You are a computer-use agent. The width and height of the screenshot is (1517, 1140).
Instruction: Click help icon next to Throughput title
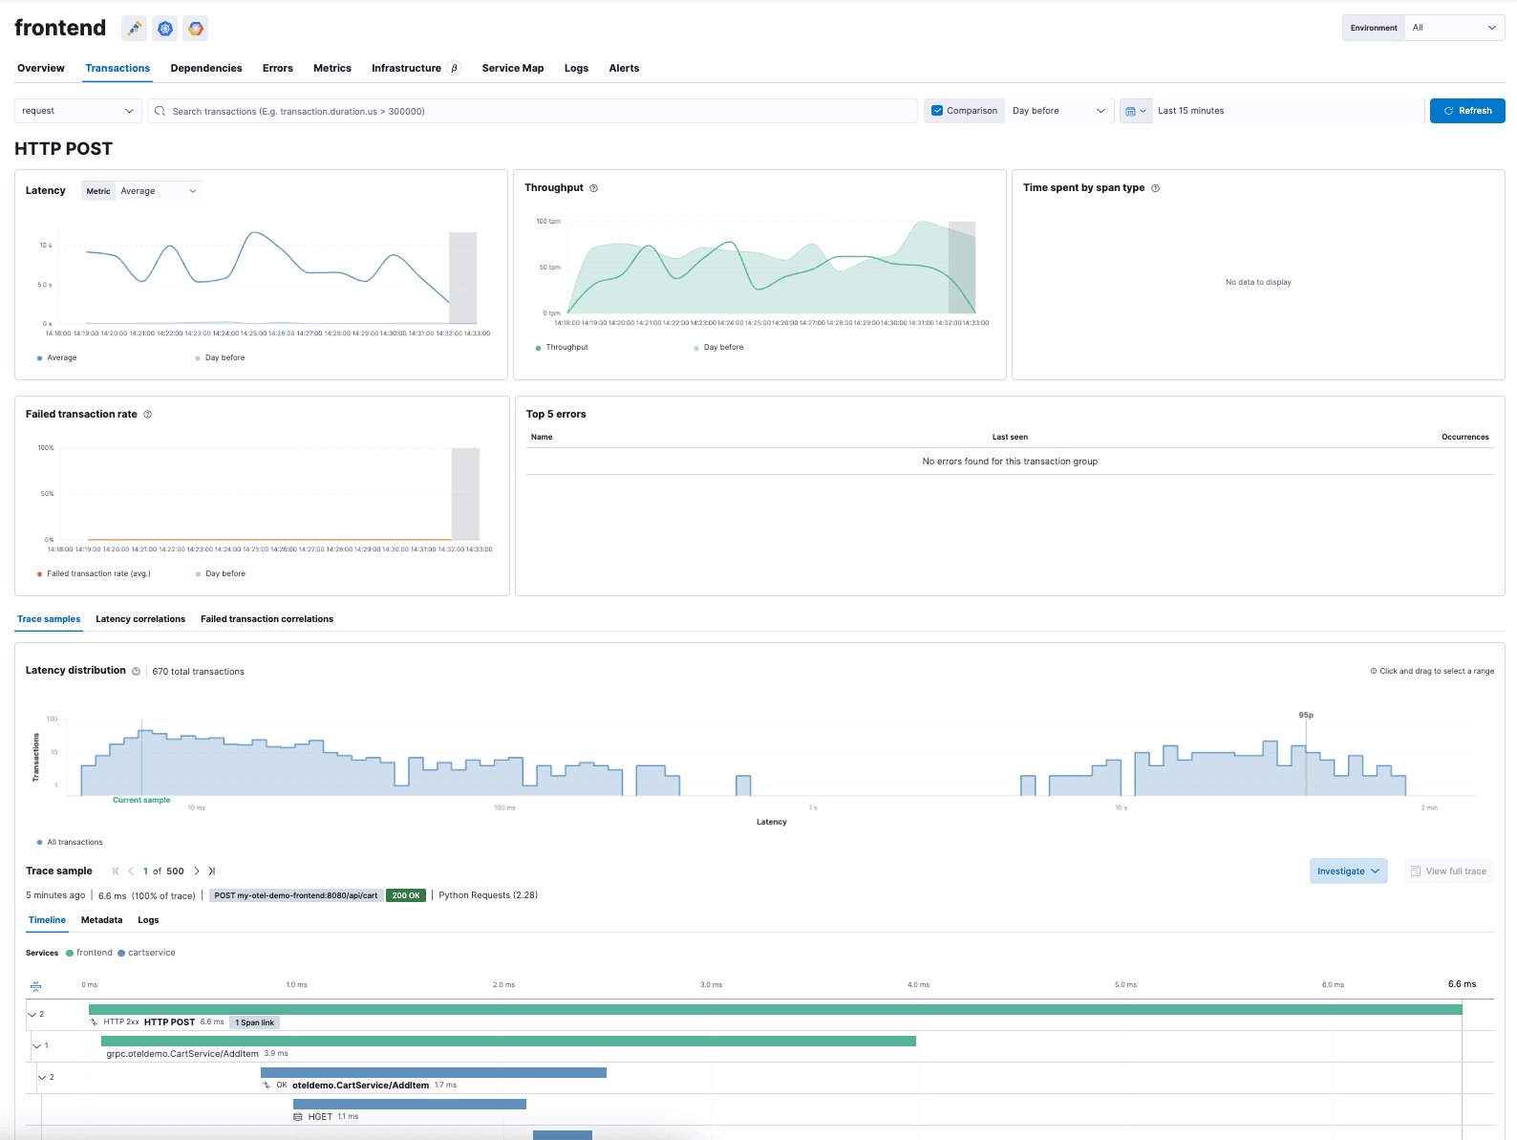[593, 188]
